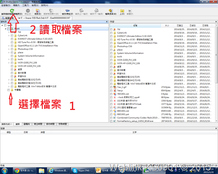Click the 2011聖經 ppt file icon
This screenshot has width=218, height=174.
(115, 108)
